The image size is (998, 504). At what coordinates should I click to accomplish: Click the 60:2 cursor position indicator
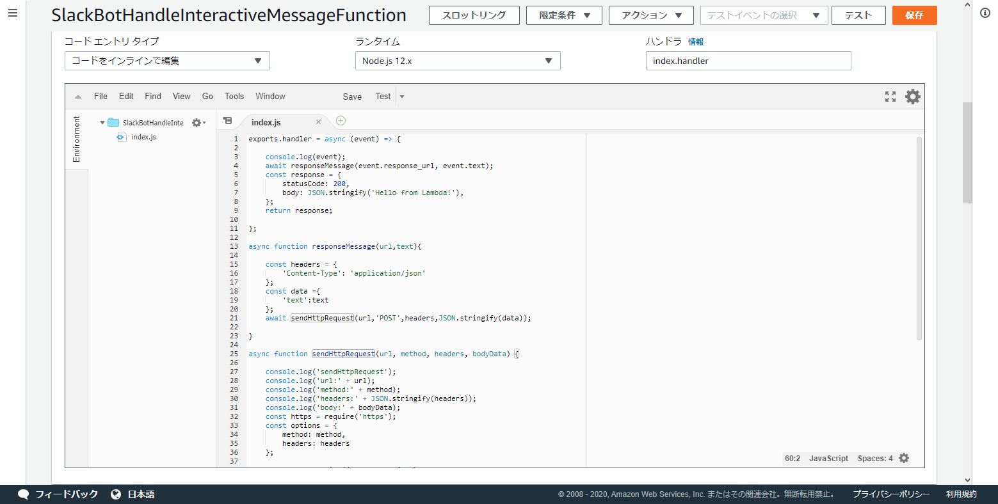click(793, 459)
